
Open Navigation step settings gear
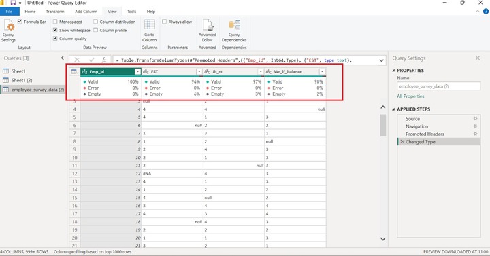click(475, 126)
